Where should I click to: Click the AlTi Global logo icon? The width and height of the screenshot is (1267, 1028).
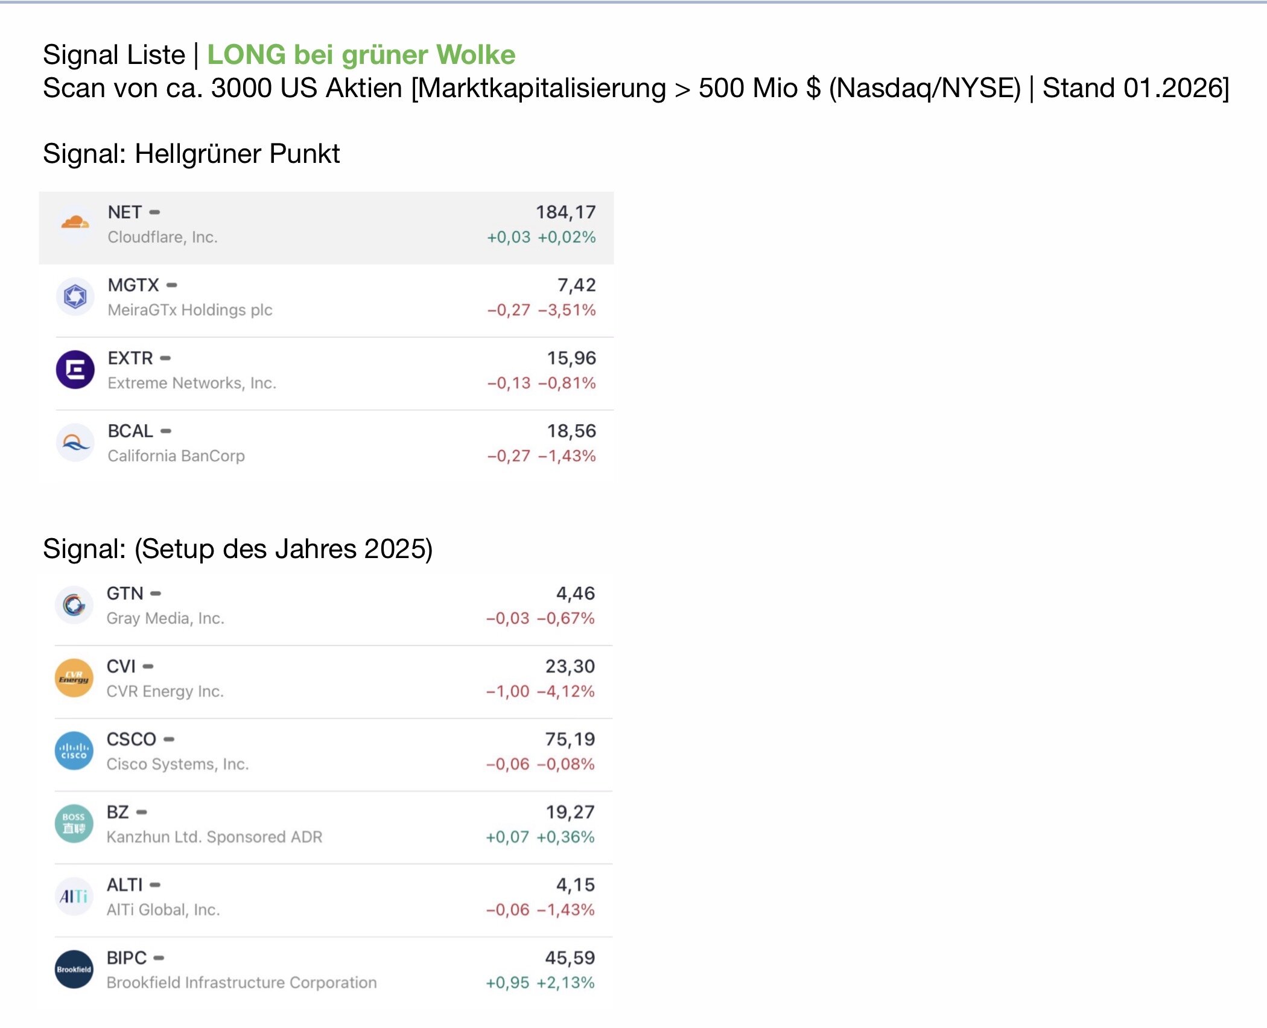tap(74, 897)
